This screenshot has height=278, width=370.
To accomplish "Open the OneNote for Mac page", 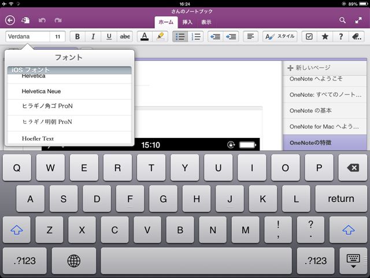I will [325, 126].
